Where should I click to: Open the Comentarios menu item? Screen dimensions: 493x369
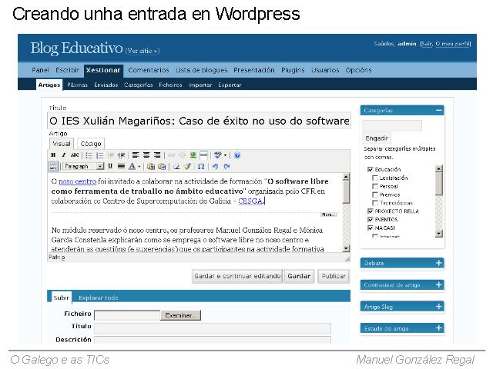[149, 70]
